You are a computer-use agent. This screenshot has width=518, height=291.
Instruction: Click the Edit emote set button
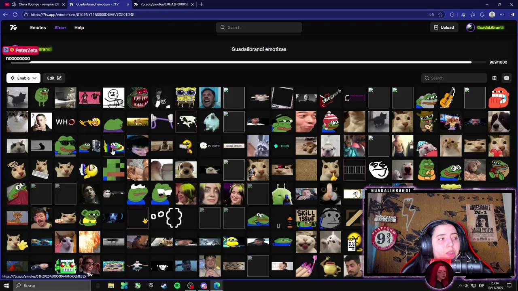pos(54,78)
